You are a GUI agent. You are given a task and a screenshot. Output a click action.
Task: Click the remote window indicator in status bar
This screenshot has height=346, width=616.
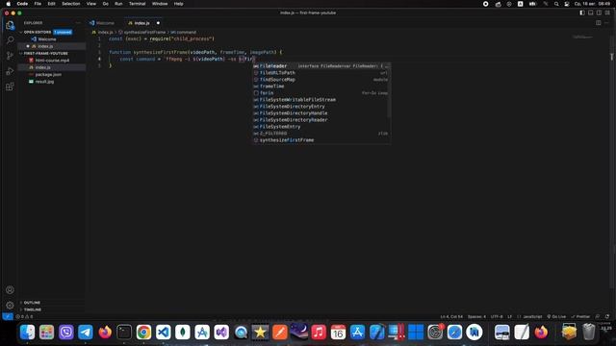pyautogui.click(x=8, y=316)
